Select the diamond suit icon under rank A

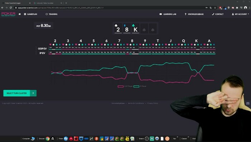tap(214, 44)
